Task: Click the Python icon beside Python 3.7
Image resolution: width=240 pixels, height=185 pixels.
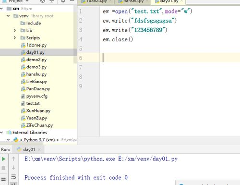Action: [16, 140]
